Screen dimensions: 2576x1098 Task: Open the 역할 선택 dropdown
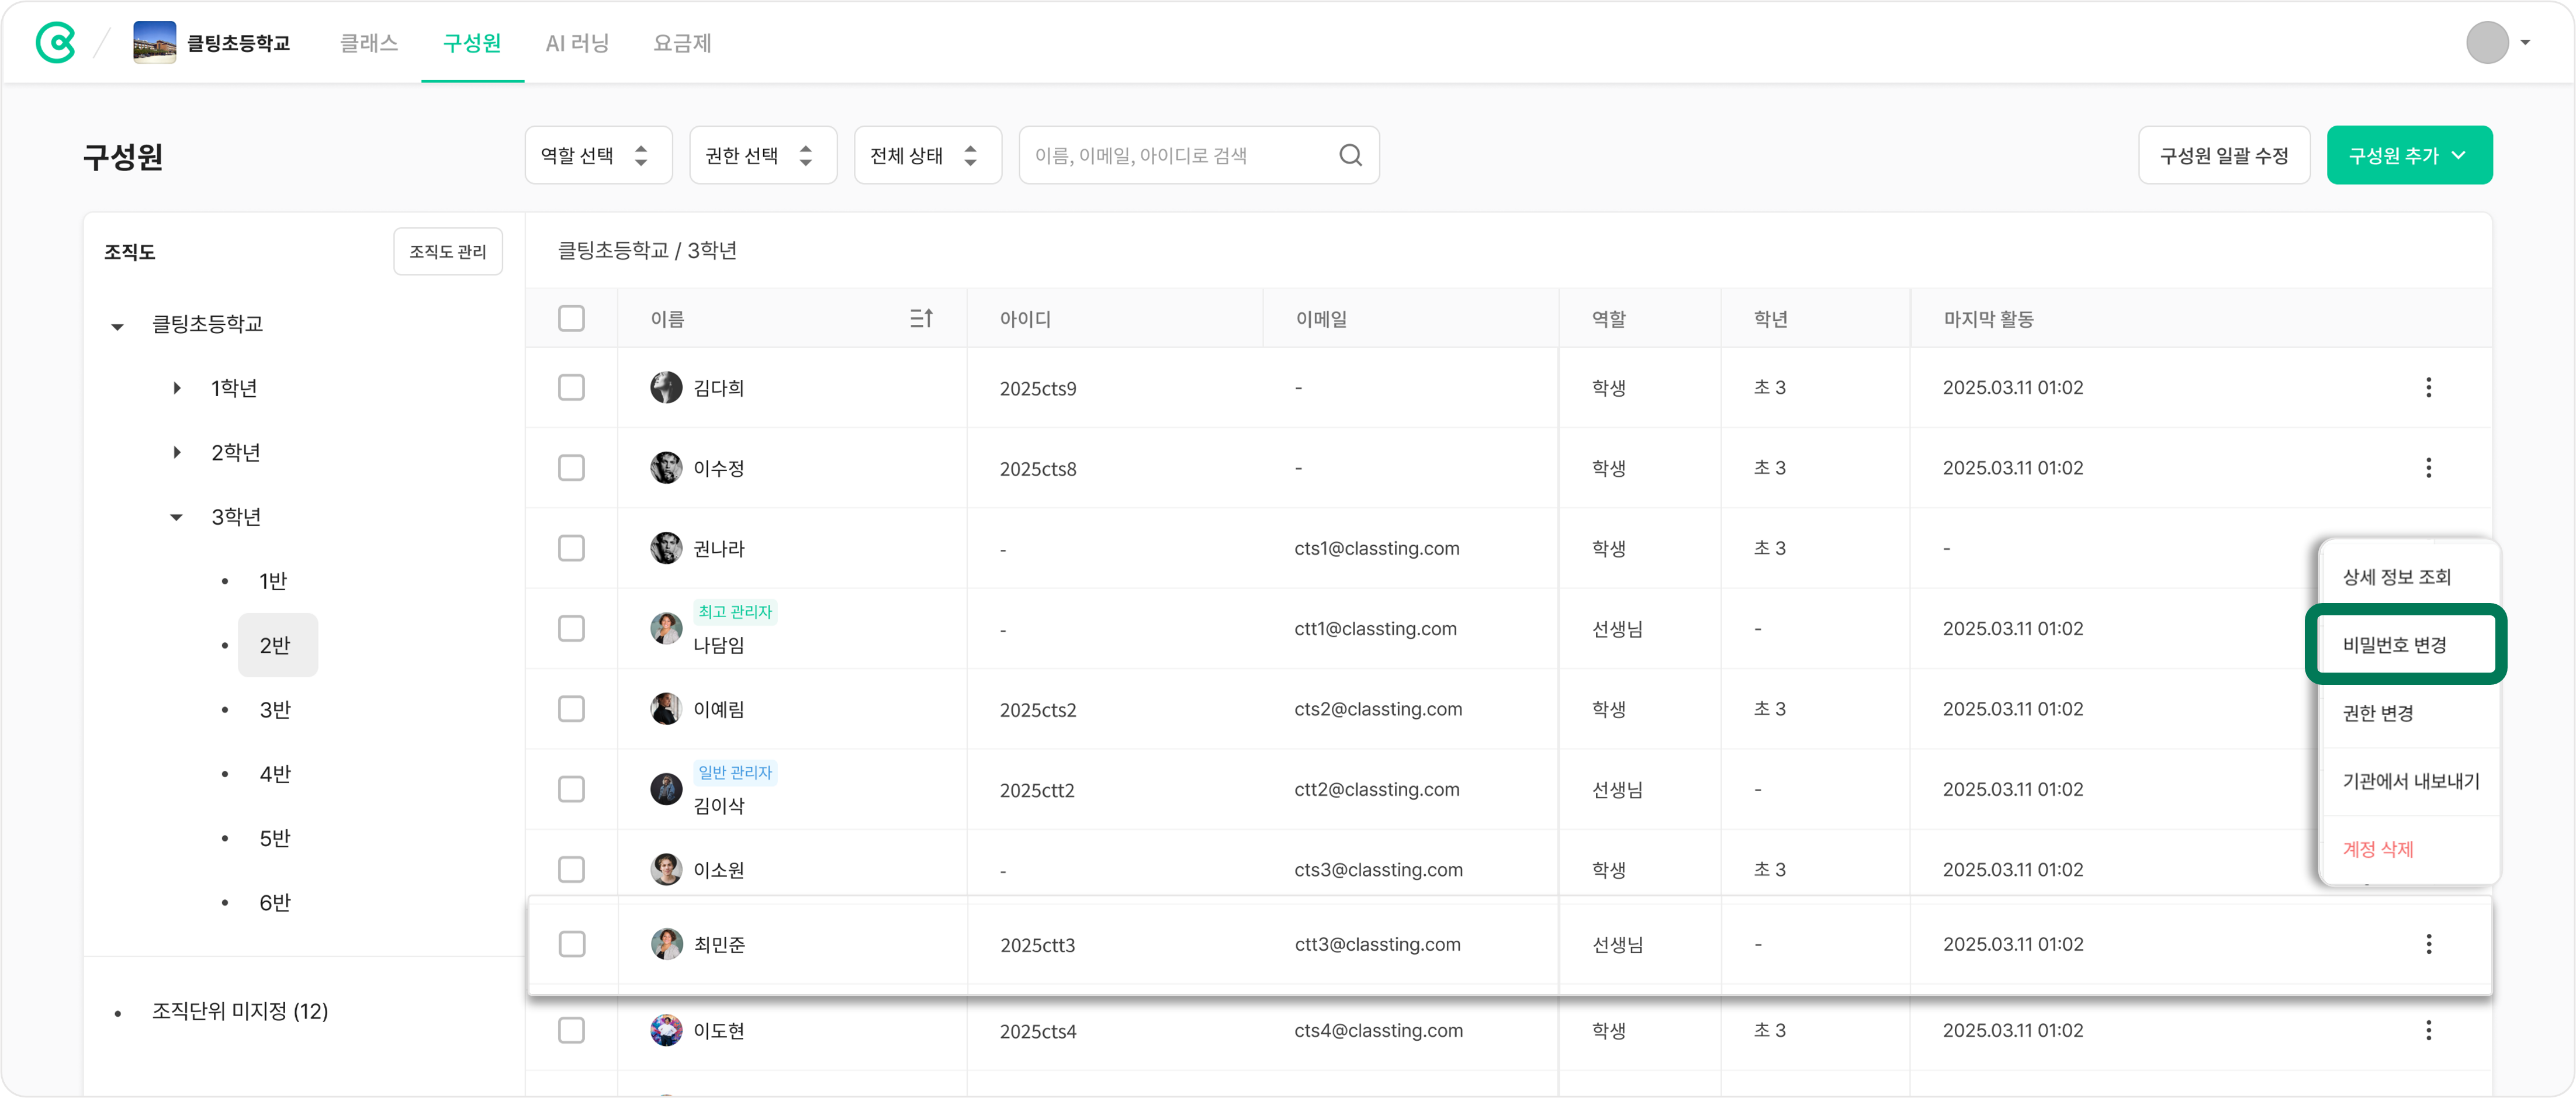click(598, 155)
